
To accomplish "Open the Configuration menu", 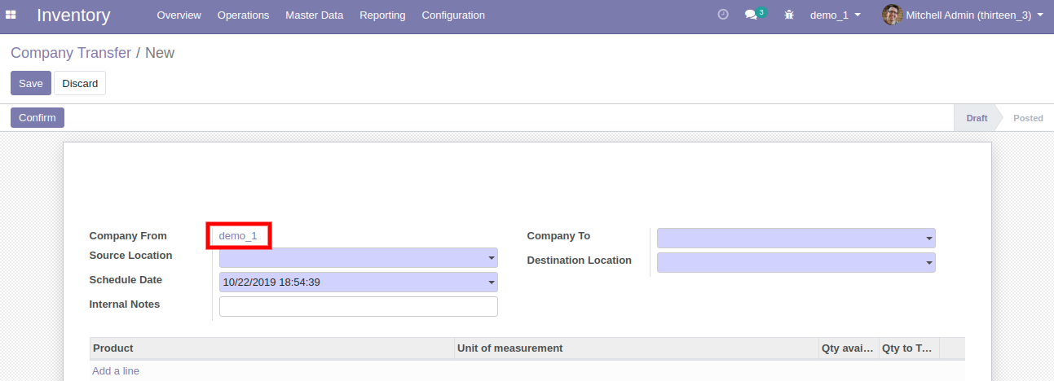I will click(x=453, y=15).
